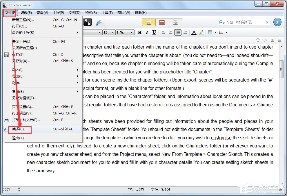Expand the 最近的工程(R) submenu

42,32
